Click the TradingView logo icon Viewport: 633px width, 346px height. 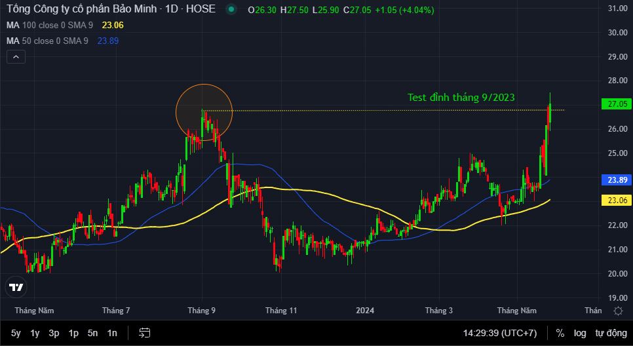pyautogui.click(x=16, y=287)
